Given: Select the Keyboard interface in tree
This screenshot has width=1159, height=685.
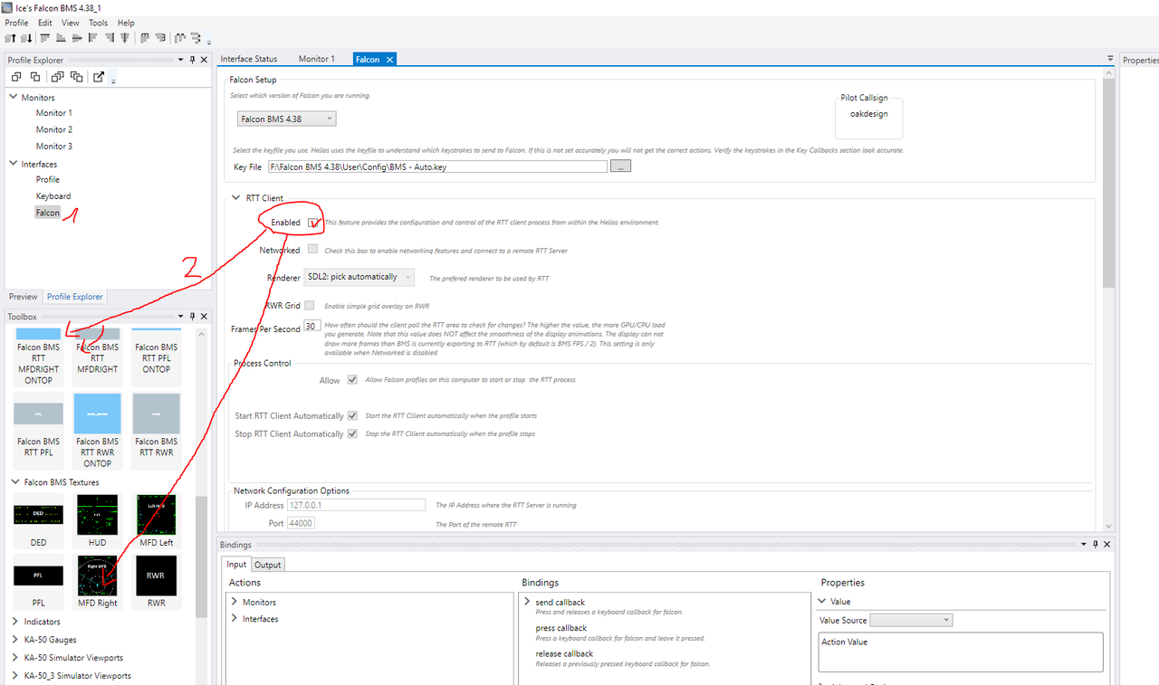Looking at the screenshot, I should pyautogui.click(x=53, y=195).
